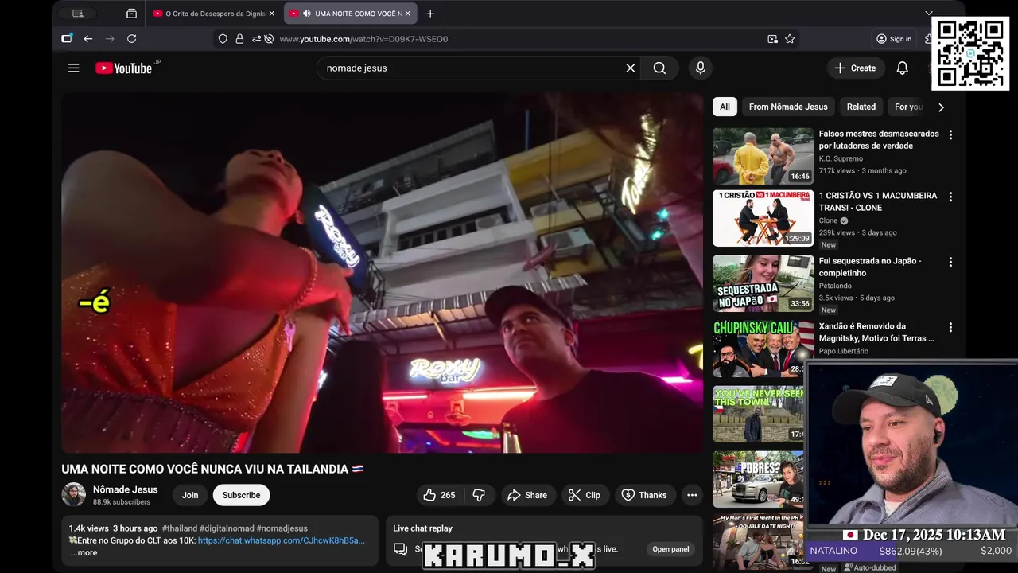Viewport: 1018px width, 573px height.
Task: Open options for Fui sequestrada no Japão video
Action: pos(950,262)
